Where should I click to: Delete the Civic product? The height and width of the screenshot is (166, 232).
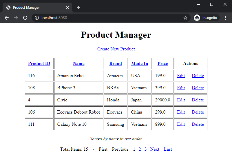tap(198, 100)
